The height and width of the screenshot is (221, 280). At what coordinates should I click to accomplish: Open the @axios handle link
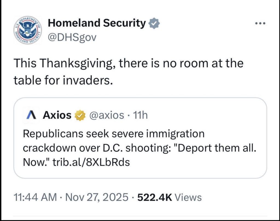coord(107,116)
